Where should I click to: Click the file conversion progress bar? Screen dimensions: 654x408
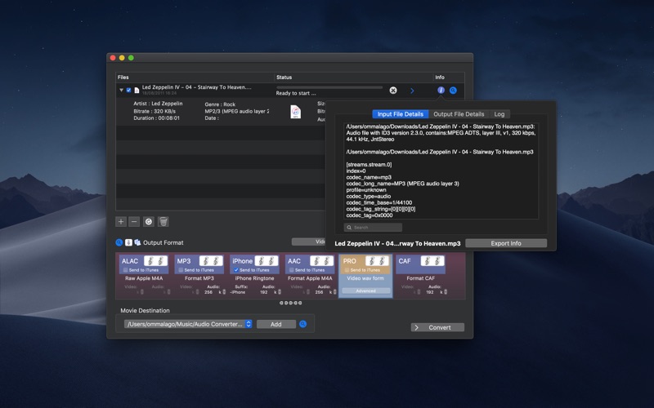coord(329,87)
